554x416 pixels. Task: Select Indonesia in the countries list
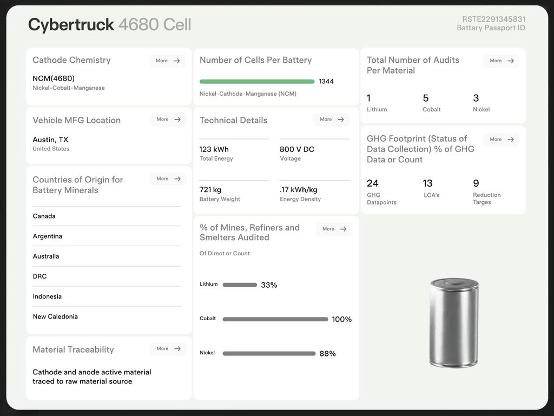click(107, 296)
